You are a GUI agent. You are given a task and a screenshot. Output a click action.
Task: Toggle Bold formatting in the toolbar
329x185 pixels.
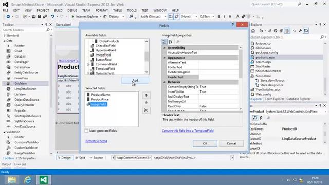218,17
